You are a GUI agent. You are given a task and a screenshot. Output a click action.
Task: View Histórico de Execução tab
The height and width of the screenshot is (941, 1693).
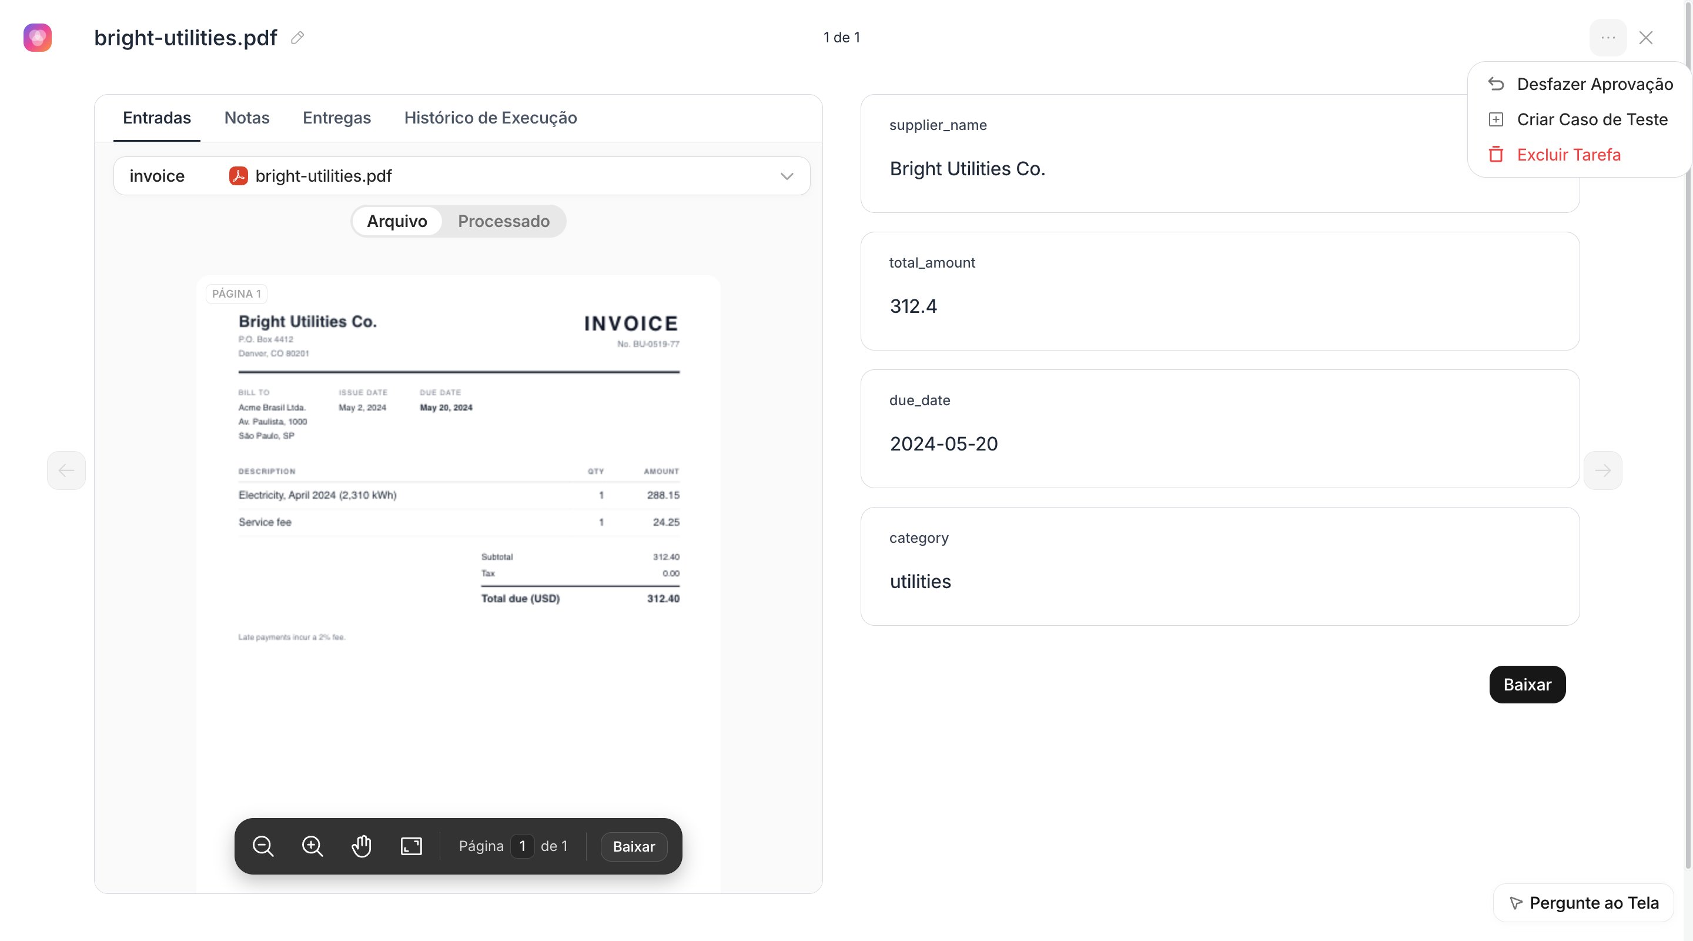point(490,118)
